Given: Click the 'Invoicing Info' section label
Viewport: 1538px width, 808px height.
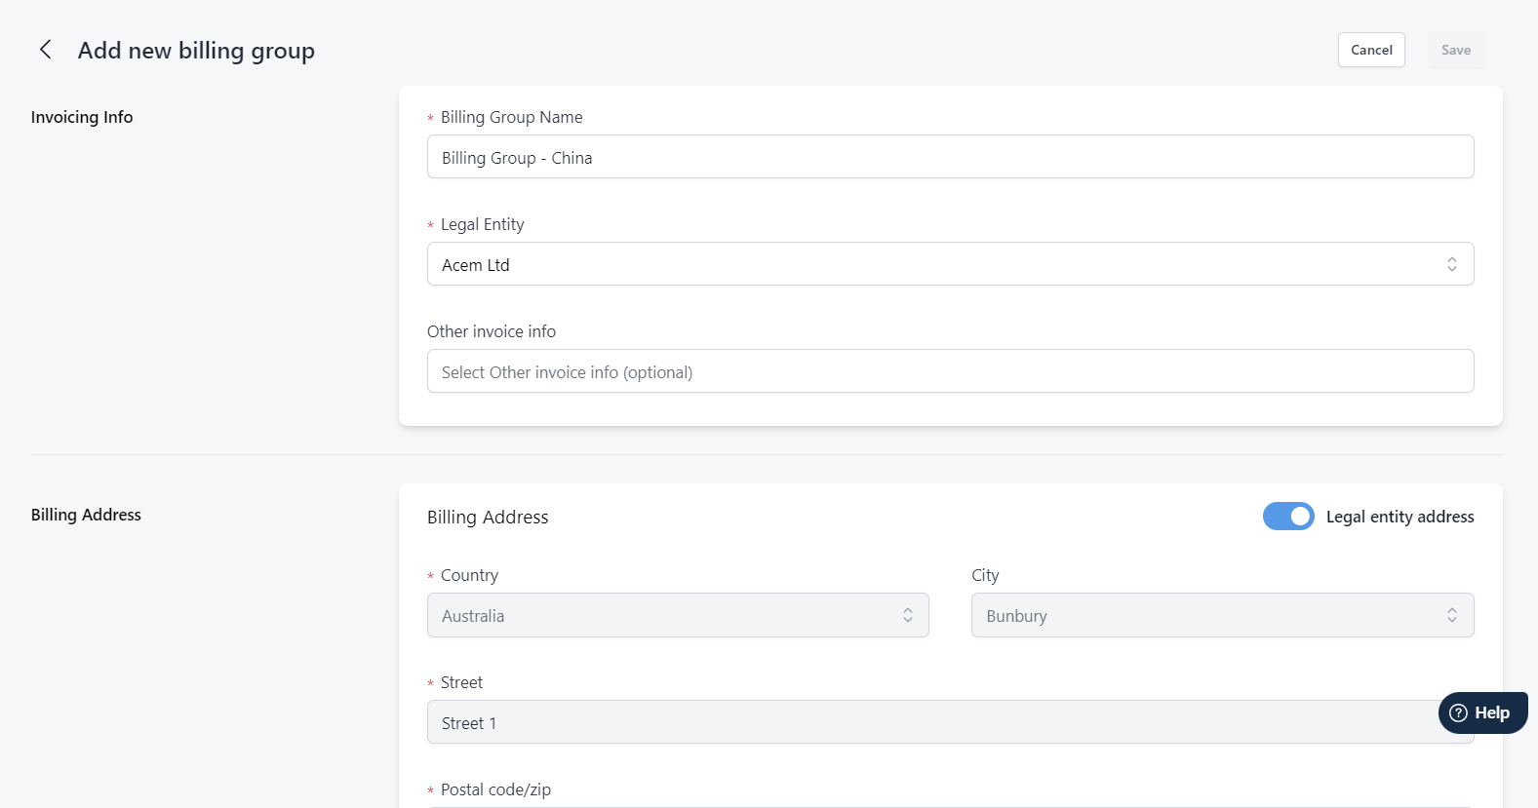Looking at the screenshot, I should click(82, 117).
